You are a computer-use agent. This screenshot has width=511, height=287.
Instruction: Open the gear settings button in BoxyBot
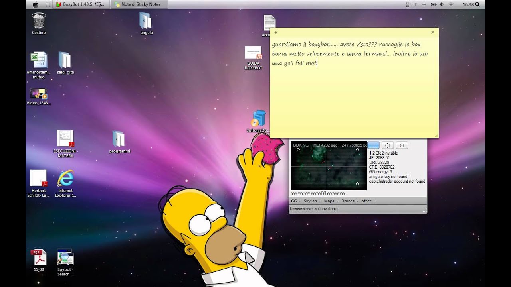point(402,145)
